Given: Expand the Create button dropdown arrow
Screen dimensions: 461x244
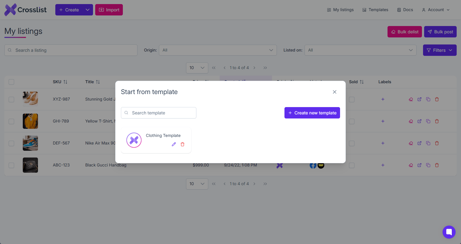Looking at the screenshot, I should pyautogui.click(x=88, y=10).
